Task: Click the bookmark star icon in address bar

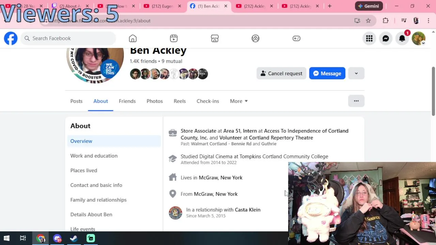Action: click(x=368, y=21)
